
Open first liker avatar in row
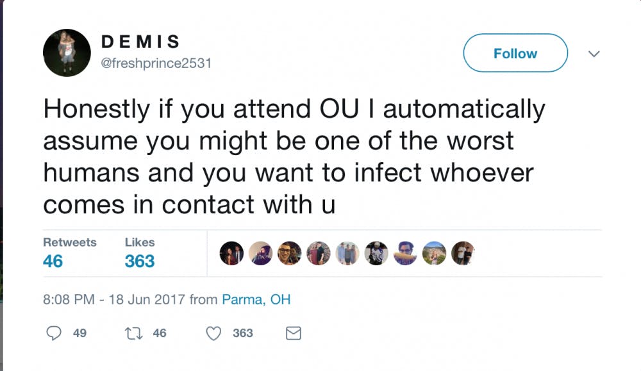pos(232,253)
